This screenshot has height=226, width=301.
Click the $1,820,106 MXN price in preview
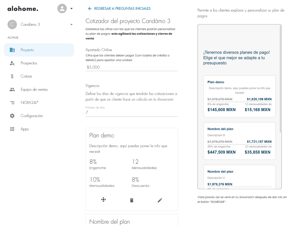(259, 99)
